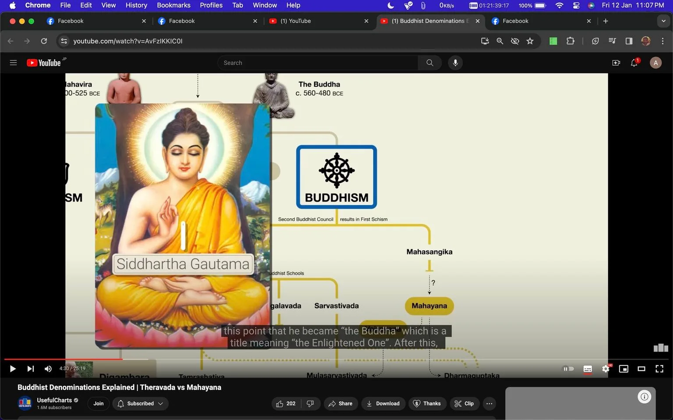This screenshot has height=420, width=673.
Task: Skip to the next video
Action: coord(30,369)
